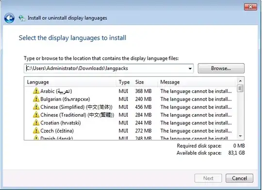Sort by the Message column header

coord(197,82)
